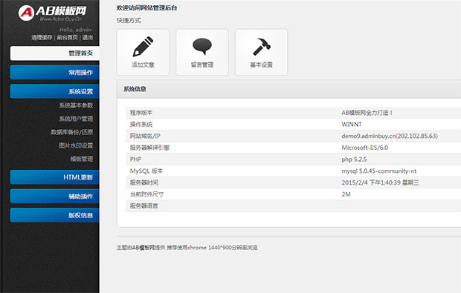
Task: Click the 快捷方式 label
Action: (129, 20)
